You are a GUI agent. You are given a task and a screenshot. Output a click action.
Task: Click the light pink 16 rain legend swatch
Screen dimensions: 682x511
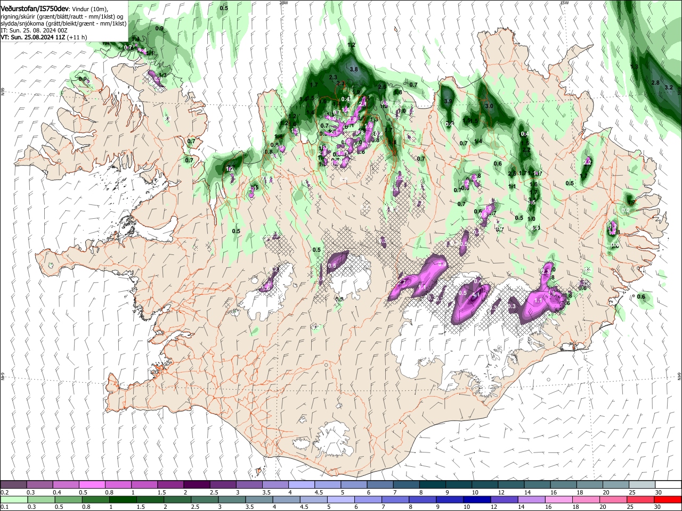pyautogui.click(x=559, y=499)
